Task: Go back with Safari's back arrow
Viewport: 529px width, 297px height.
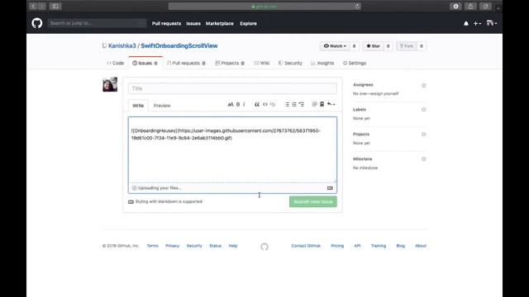Action: (33, 6)
